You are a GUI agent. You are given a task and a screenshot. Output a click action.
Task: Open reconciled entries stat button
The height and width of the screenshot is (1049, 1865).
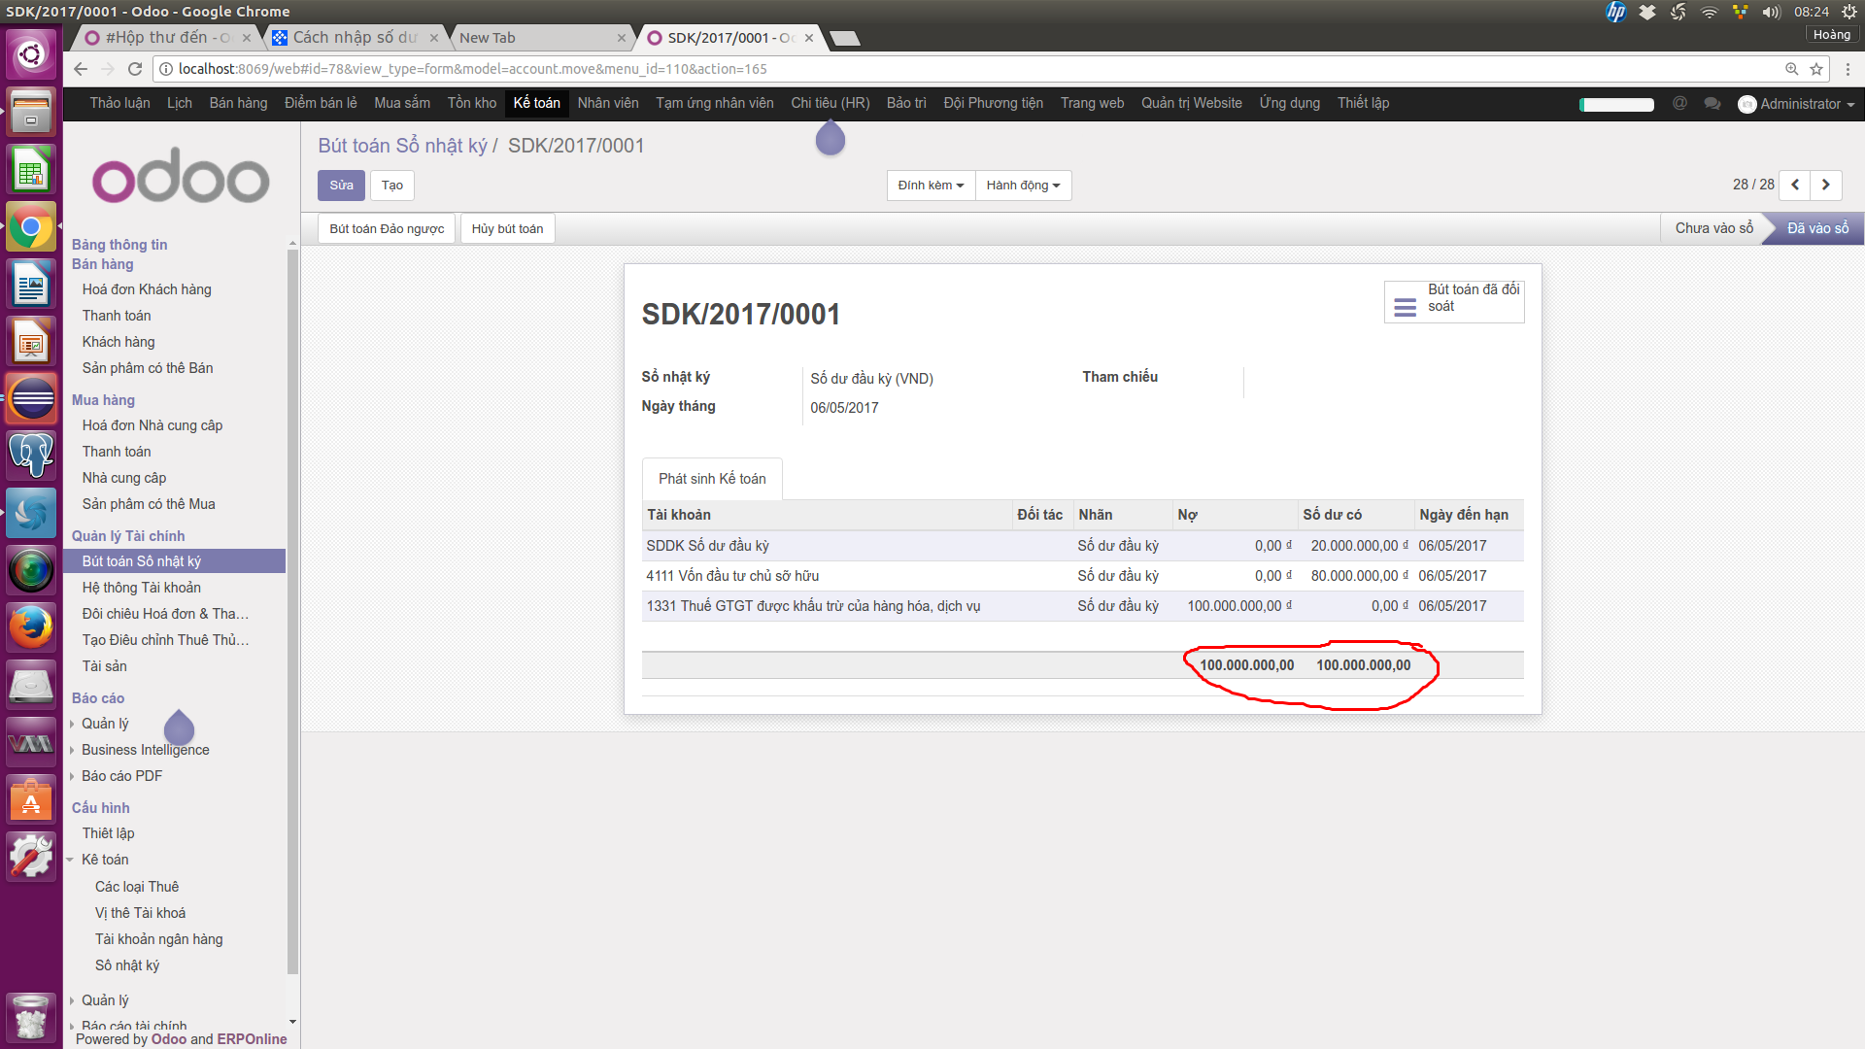(1454, 301)
